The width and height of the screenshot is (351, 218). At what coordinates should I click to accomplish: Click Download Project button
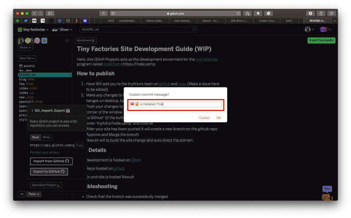46,185
